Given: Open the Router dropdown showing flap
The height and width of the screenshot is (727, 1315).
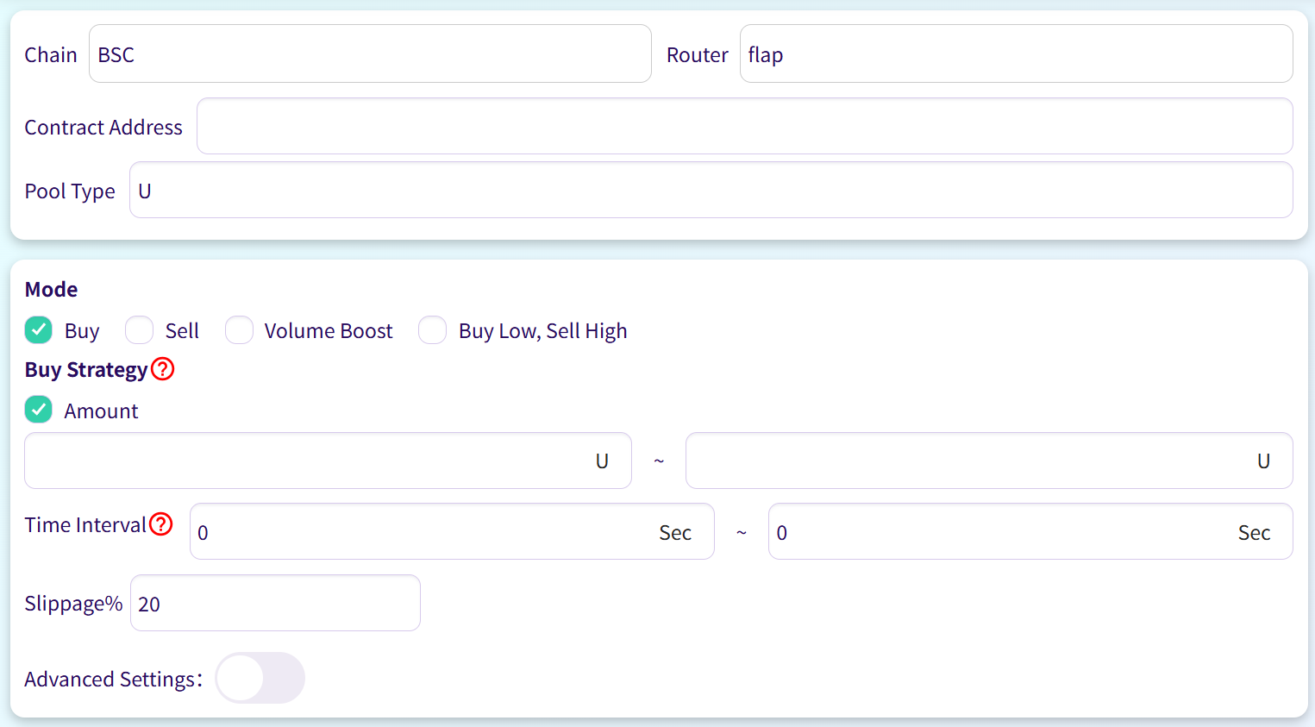Looking at the screenshot, I should click(x=1015, y=54).
